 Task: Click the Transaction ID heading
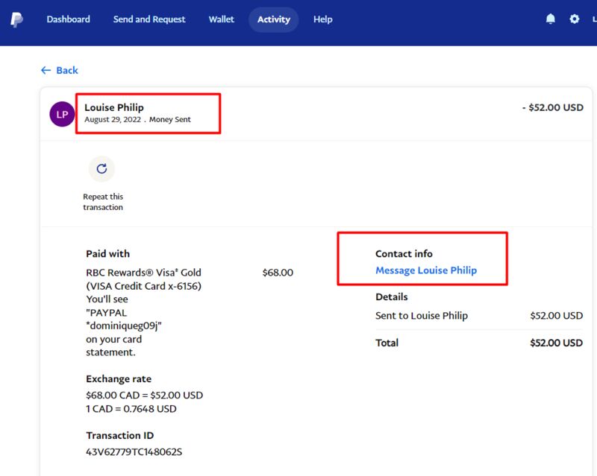pyautogui.click(x=120, y=435)
